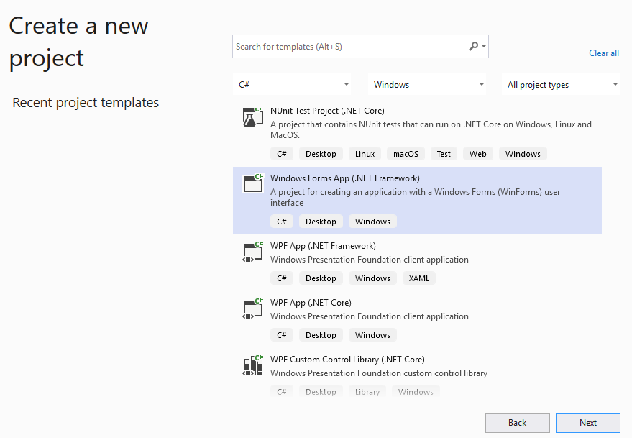Select WPF Custom Control Library (.NET Core) title
Viewport: 632px width, 438px height.
[x=347, y=360]
